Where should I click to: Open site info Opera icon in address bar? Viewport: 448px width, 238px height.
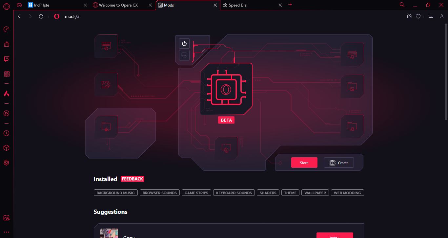(x=57, y=16)
